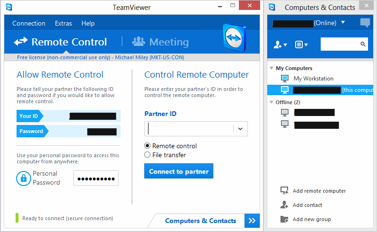Open the online status dropdown
This screenshot has width=377, height=232.
pos(343,23)
